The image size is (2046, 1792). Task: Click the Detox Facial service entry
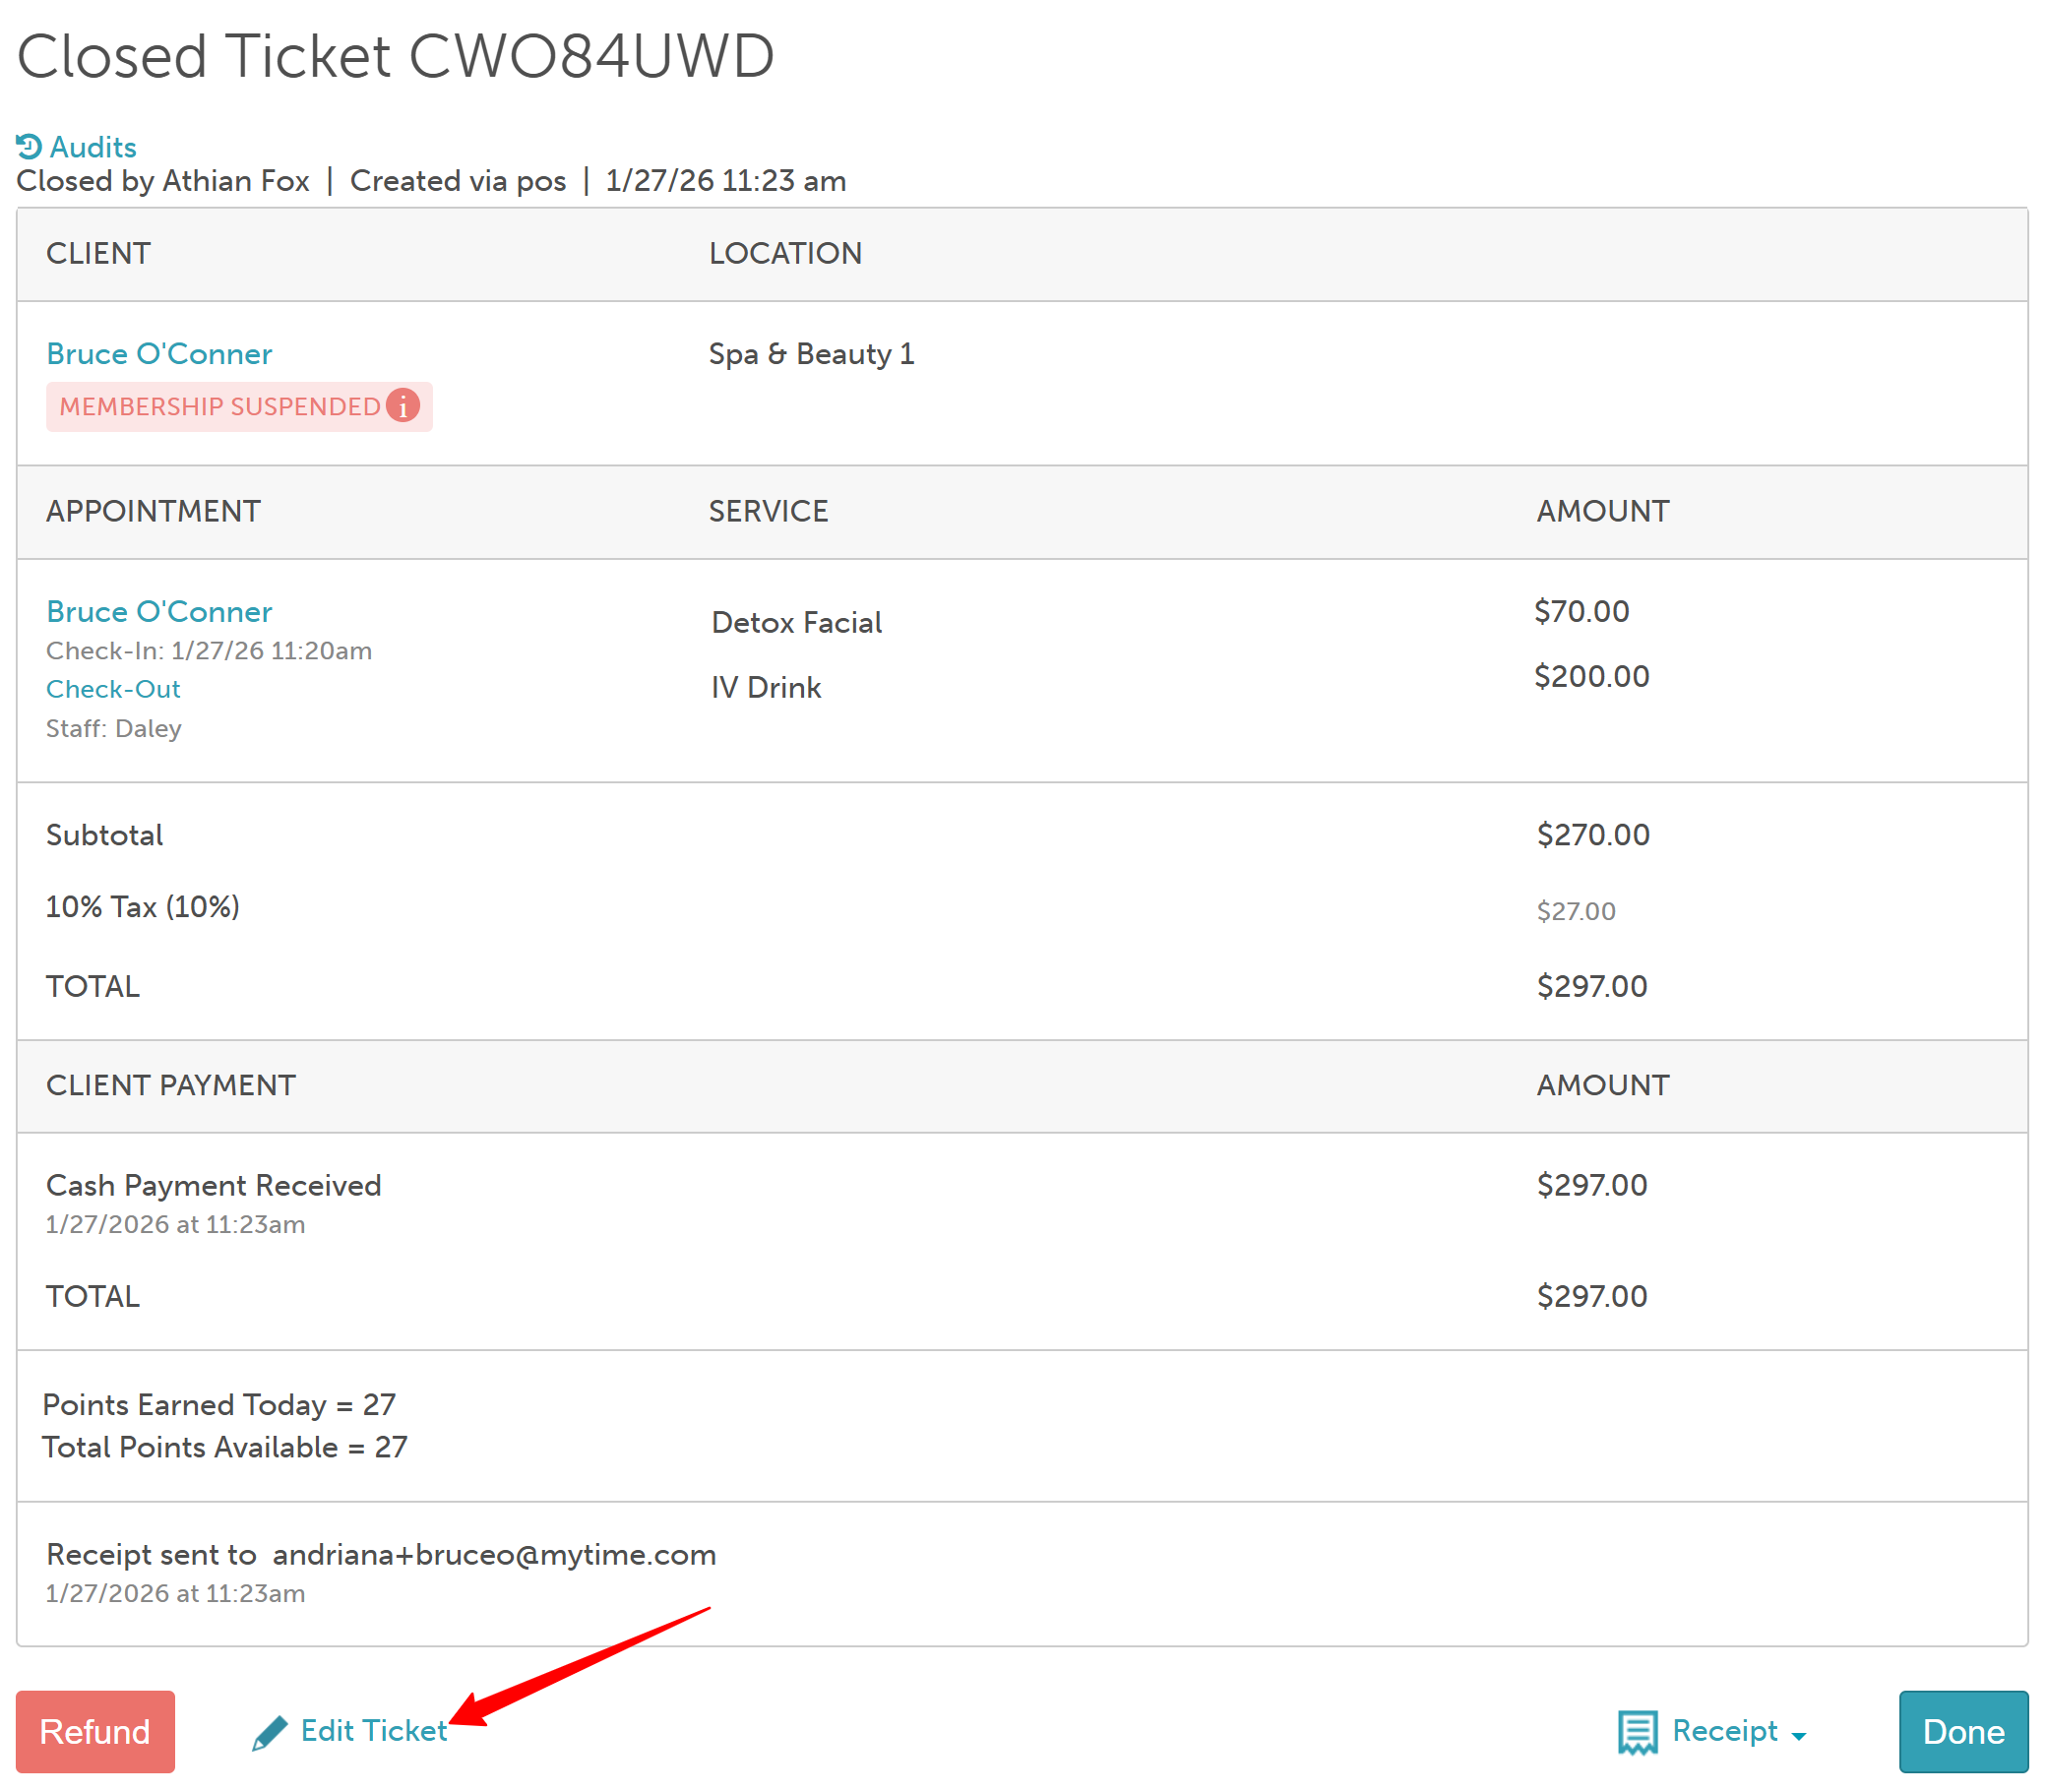(796, 623)
